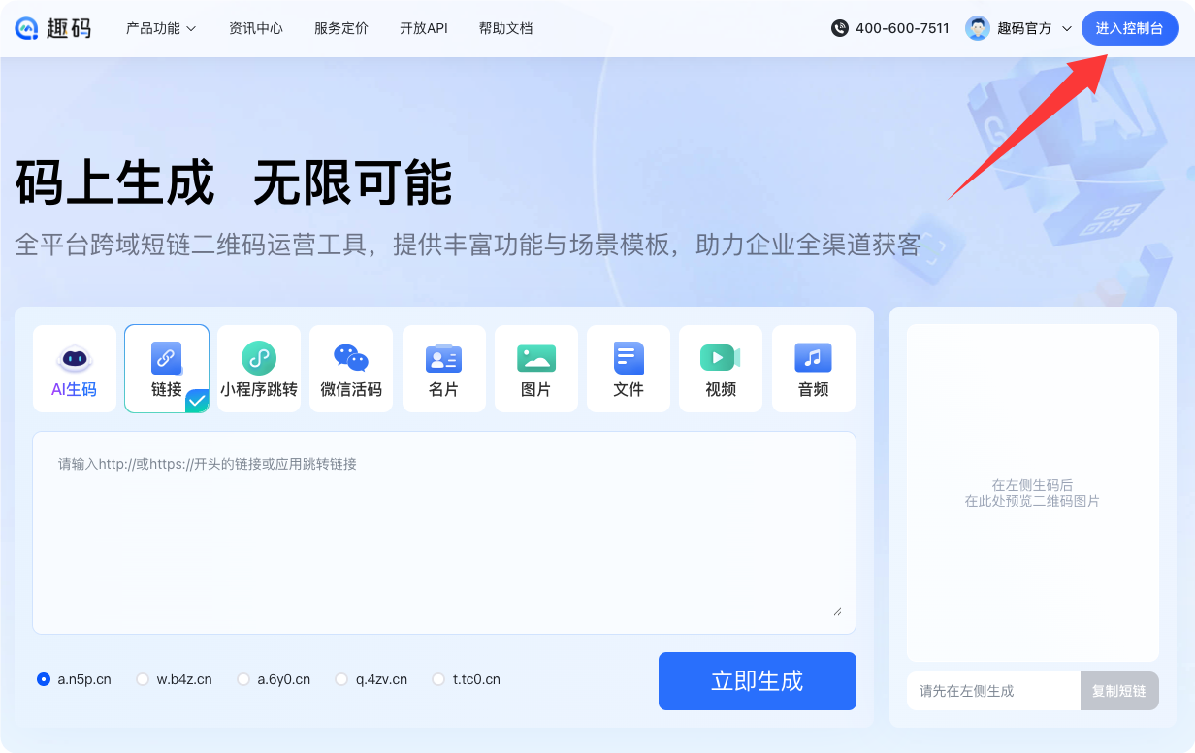Open the 资讯中心 menu item
Screen dimensions: 1195x753
[256, 28]
